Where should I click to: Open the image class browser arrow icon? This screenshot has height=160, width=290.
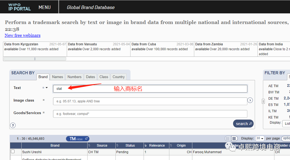point(250,100)
